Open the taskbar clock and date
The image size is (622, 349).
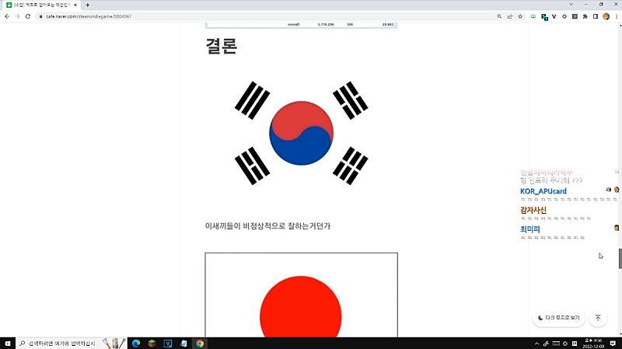[x=593, y=344]
